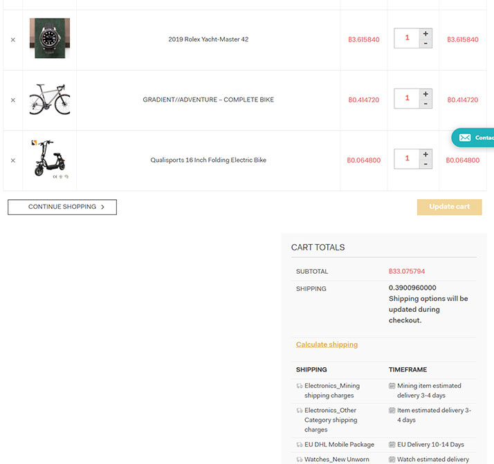The width and height of the screenshot is (494, 464).
Task: Open the Calculate shipping link
Action: pyautogui.click(x=327, y=344)
